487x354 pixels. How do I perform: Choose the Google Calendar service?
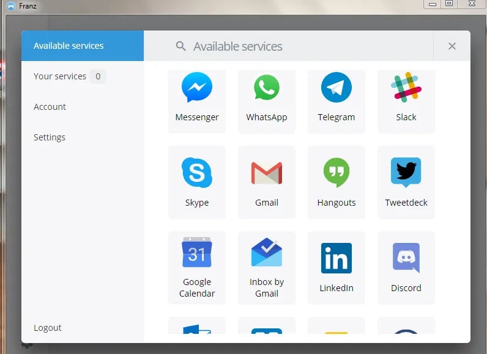pyautogui.click(x=197, y=268)
